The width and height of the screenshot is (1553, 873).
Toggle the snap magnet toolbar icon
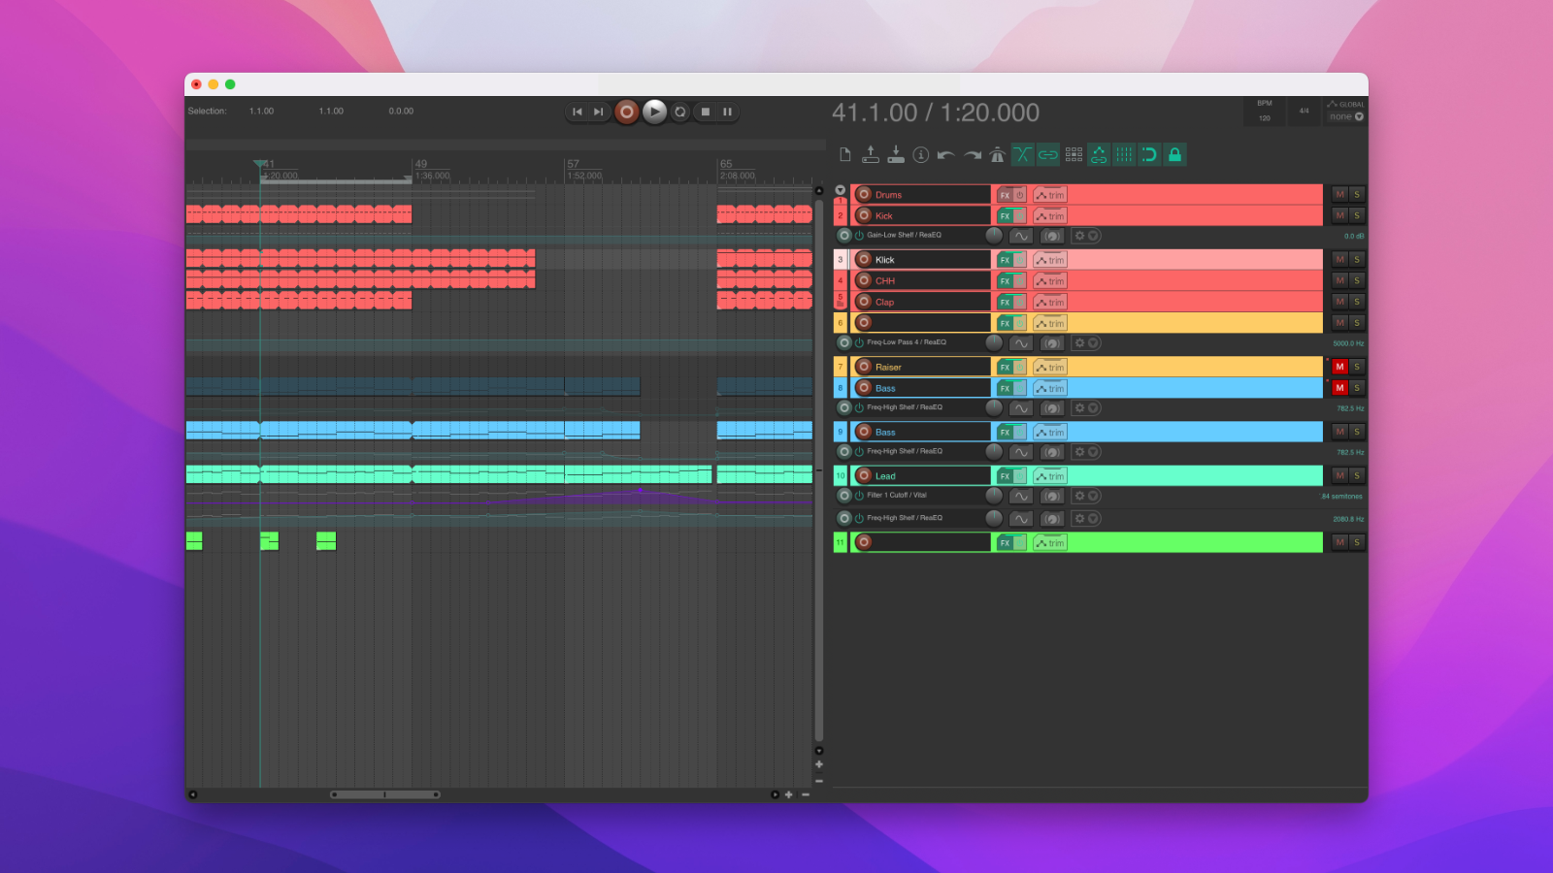point(1149,154)
